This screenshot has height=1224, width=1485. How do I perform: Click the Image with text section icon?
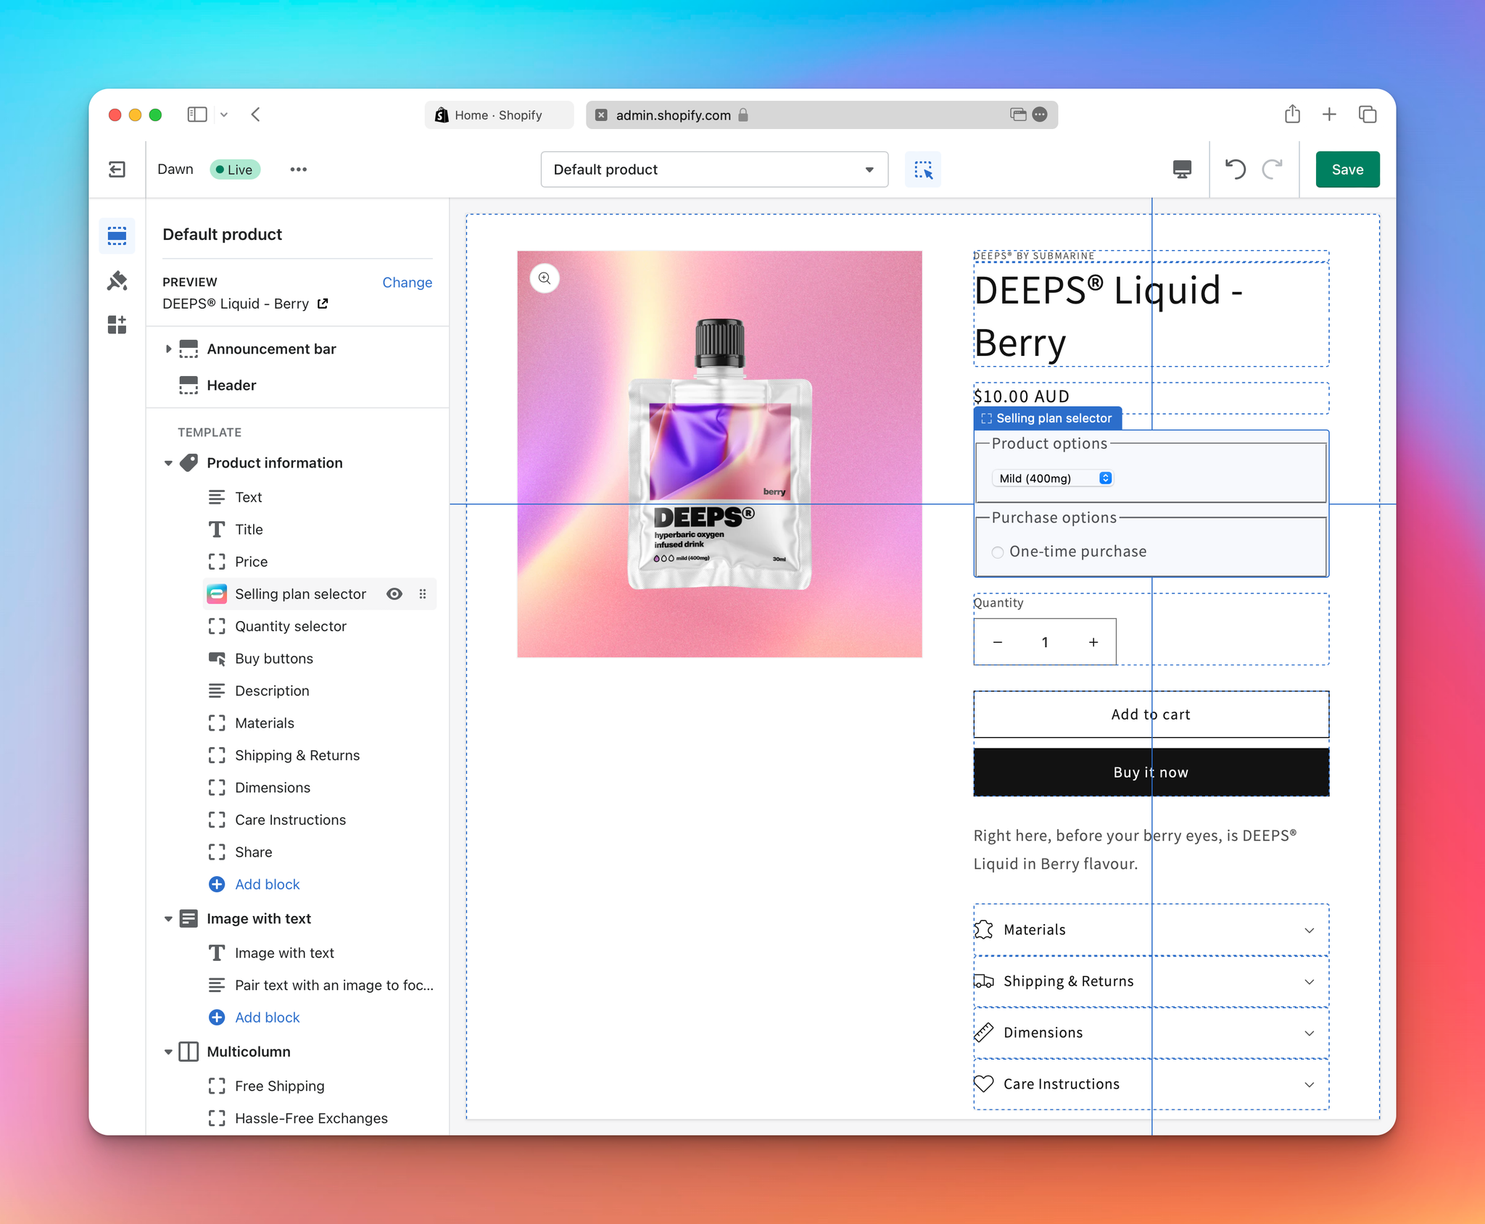[x=189, y=919]
